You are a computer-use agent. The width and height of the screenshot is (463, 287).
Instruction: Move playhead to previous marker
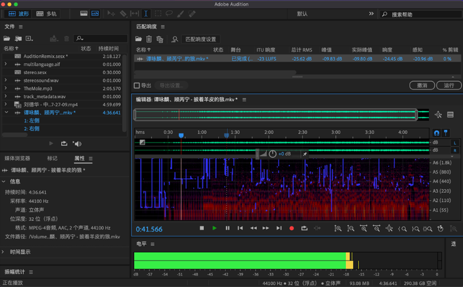pyautogui.click(x=240, y=228)
